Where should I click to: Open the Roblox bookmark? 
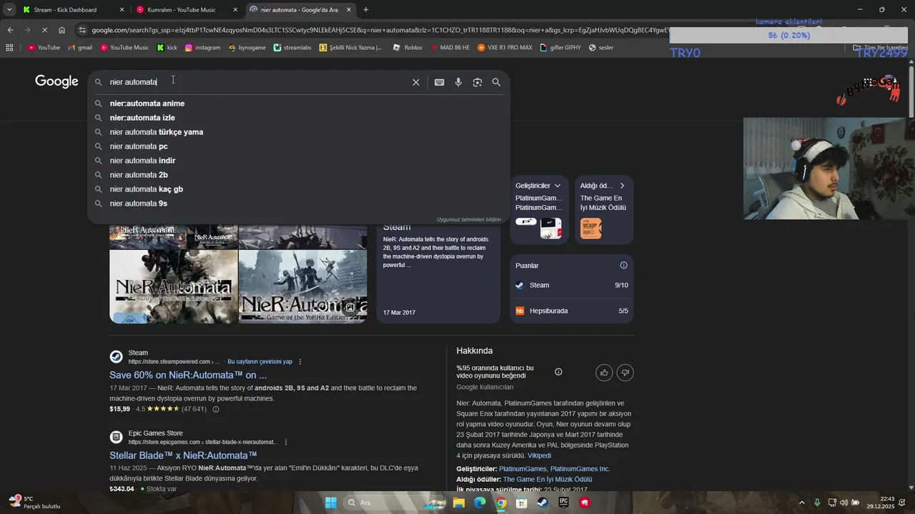coord(407,48)
